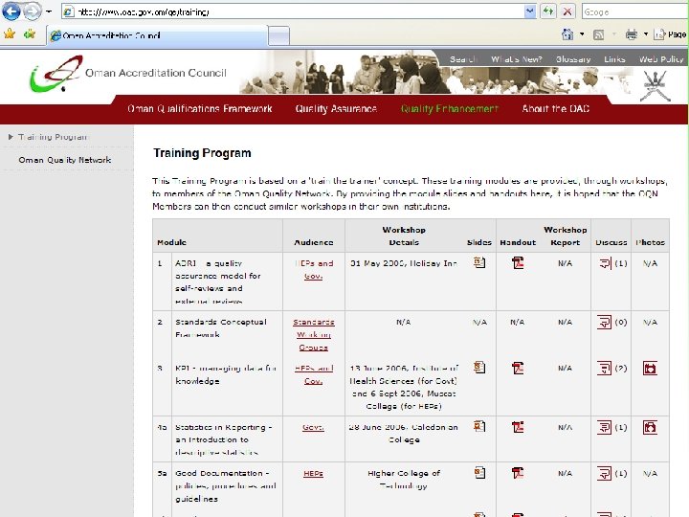Click the 'Higher College of Technology' cell

tap(404, 480)
